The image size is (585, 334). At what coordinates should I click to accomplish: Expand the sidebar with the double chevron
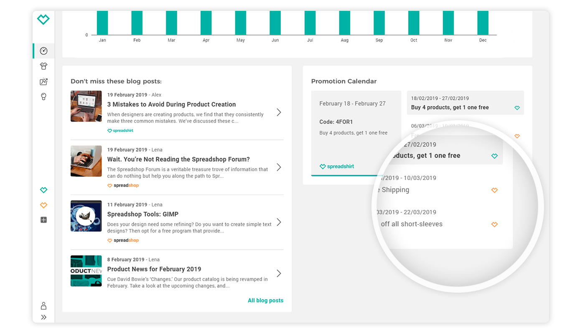pyautogui.click(x=43, y=317)
